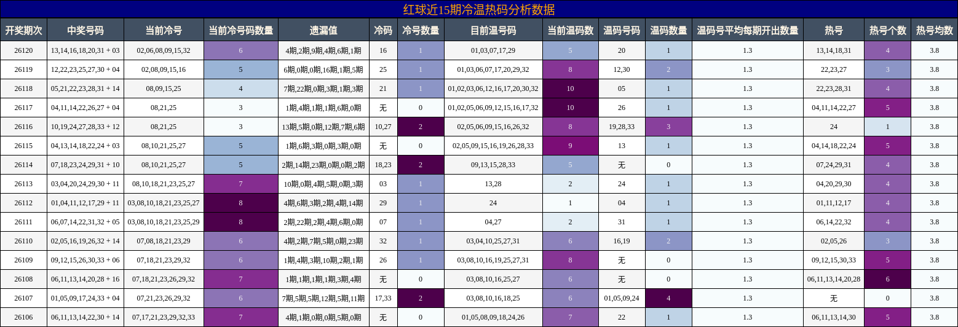The image size is (958, 327).
Task: Click cold numbers cell 08,10,18,21,23,25,27
Action: [164, 184]
